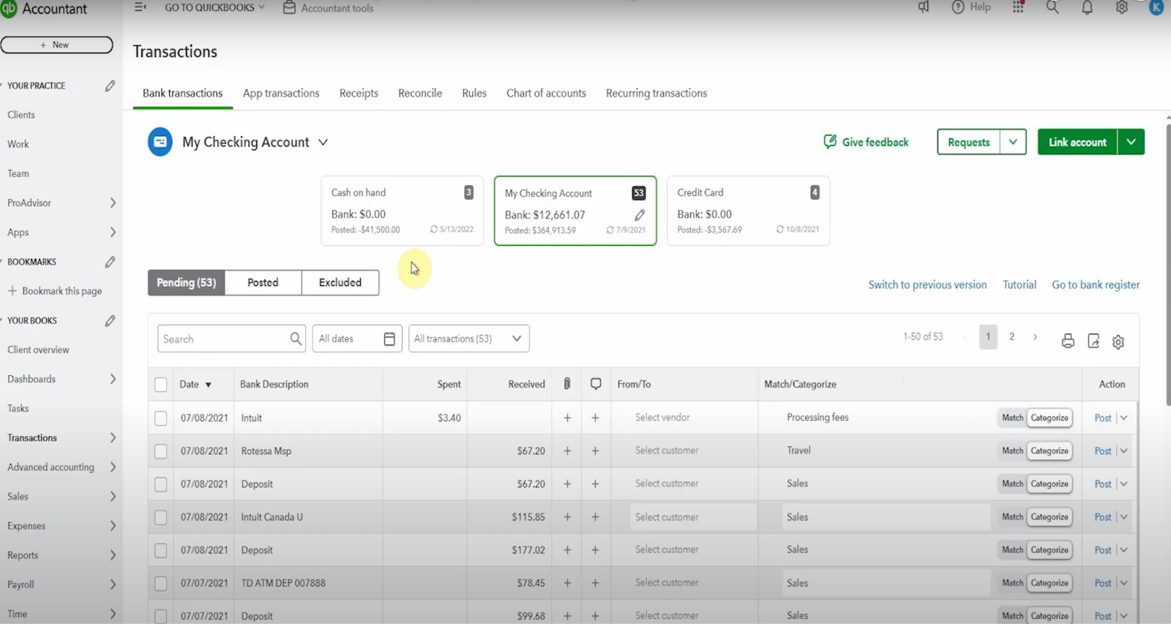Check the Intuit Canada U row checkbox

pos(161,517)
